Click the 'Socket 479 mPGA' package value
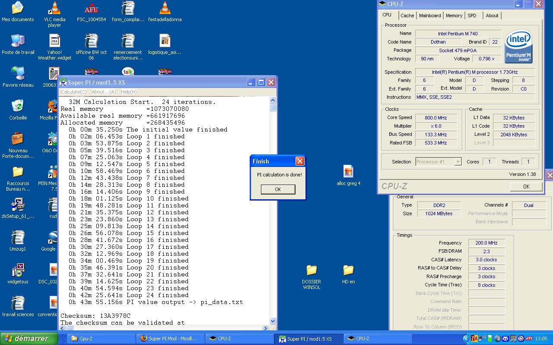The height and width of the screenshot is (345, 553). (x=458, y=50)
